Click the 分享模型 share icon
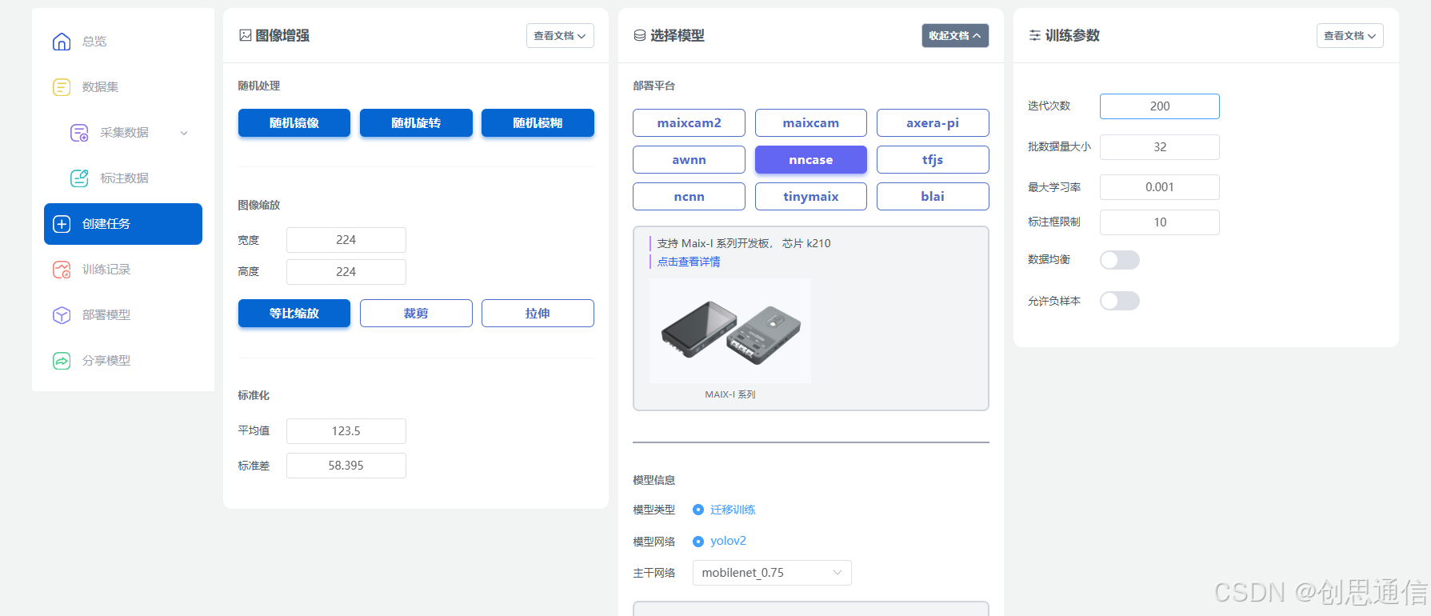Image resolution: width=1431 pixels, height=616 pixels. [62, 361]
